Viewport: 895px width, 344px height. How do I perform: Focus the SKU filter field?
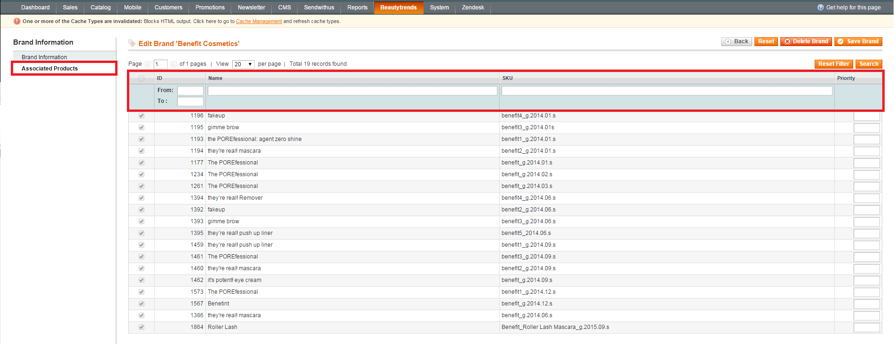667,91
